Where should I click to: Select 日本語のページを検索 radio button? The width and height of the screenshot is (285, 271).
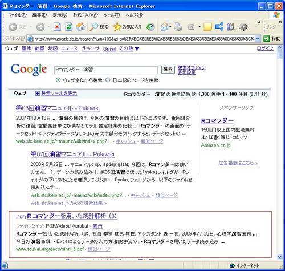point(108,80)
